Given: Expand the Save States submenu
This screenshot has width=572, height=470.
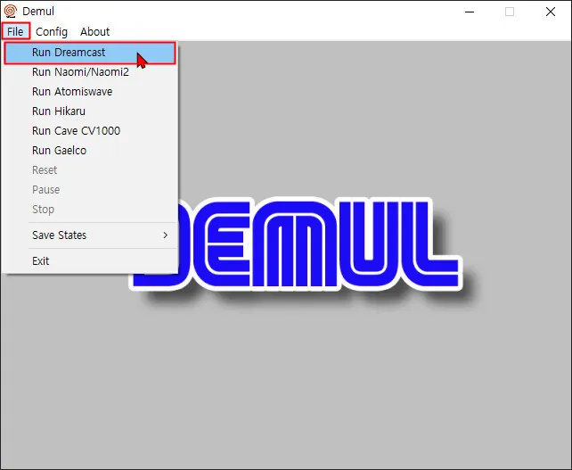Looking at the screenshot, I should point(90,235).
